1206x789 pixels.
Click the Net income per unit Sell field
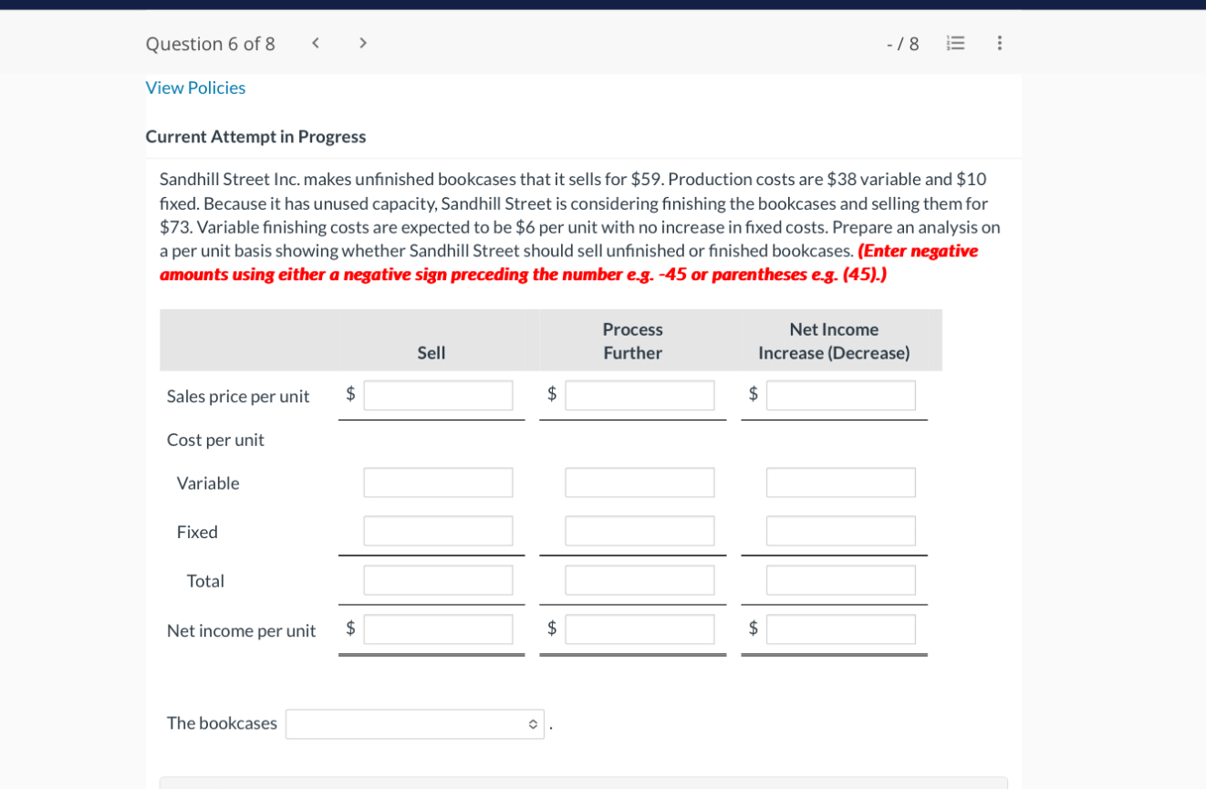438,628
